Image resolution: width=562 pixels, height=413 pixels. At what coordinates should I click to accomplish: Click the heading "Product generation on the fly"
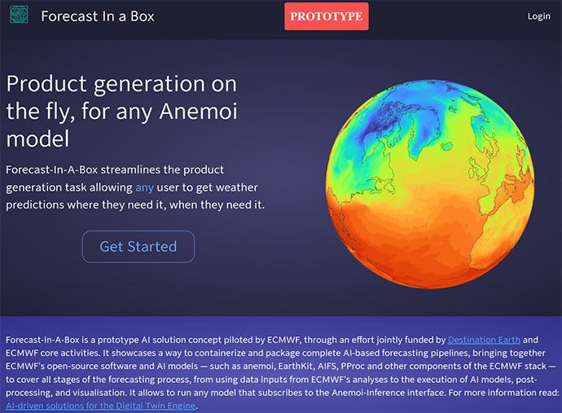click(x=122, y=111)
